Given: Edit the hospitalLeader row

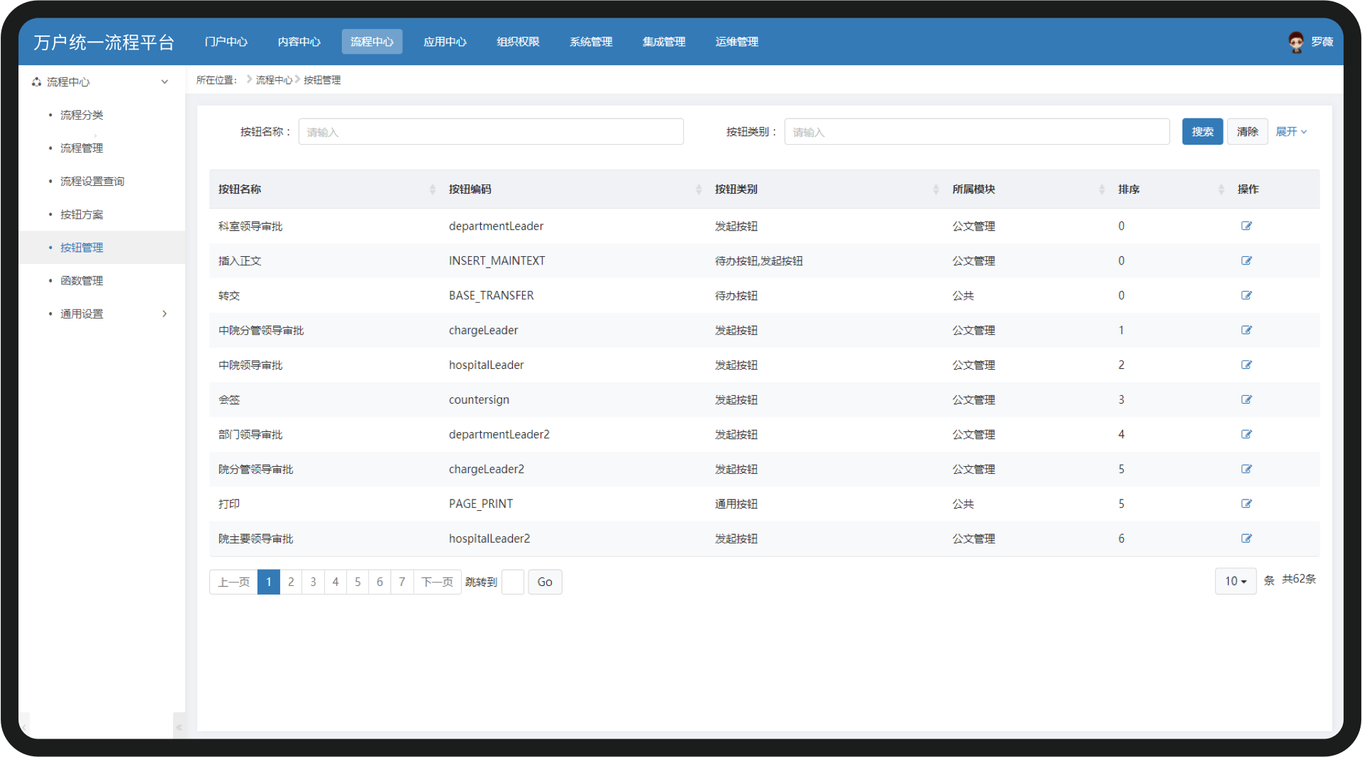Looking at the screenshot, I should tap(1246, 365).
